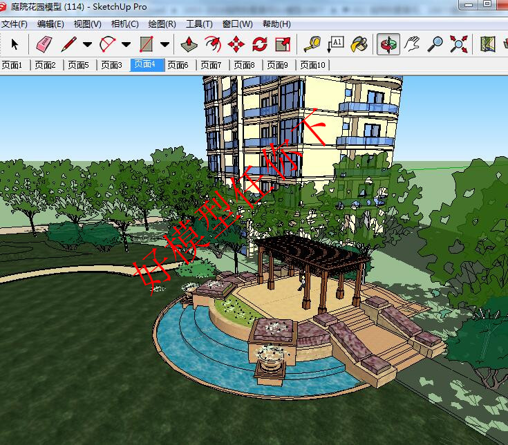Select the arrow Select tool
Image resolution: width=508 pixels, height=445 pixels.
(15, 44)
